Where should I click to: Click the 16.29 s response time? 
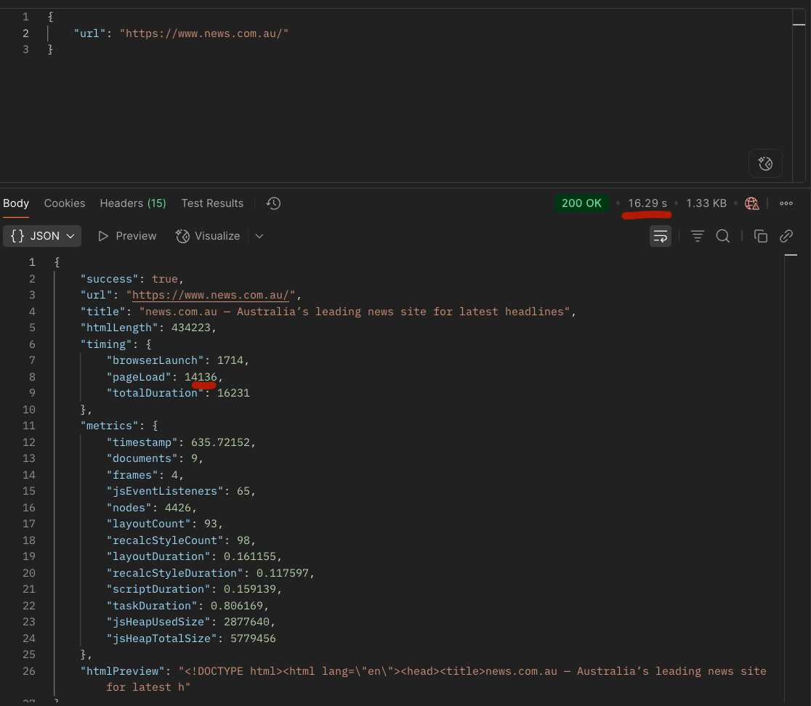click(x=647, y=203)
